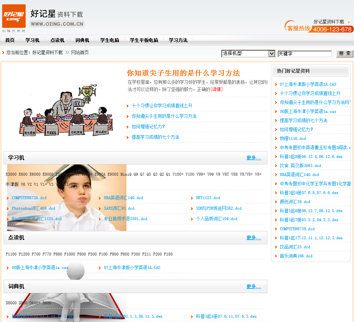
Task: Click 更多 in the 学习机 section header
Action: point(254,158)
